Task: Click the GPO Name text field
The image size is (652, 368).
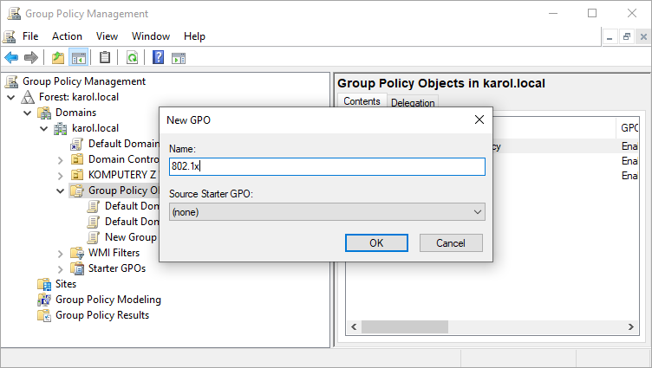Action: click(x=327, y=166)
